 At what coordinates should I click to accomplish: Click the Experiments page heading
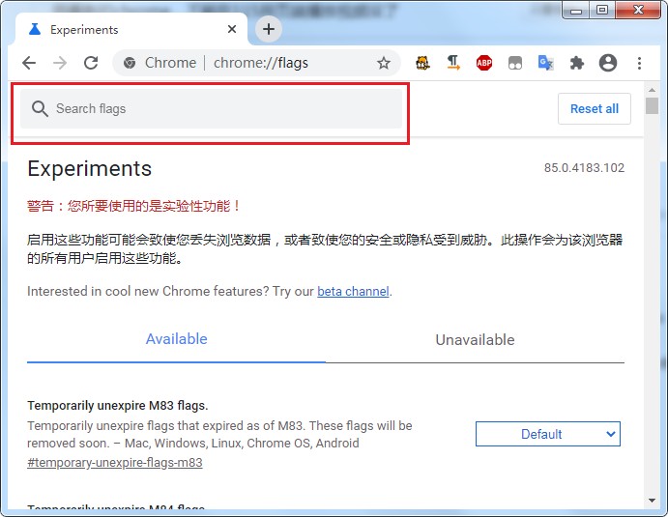click(90, 168)
